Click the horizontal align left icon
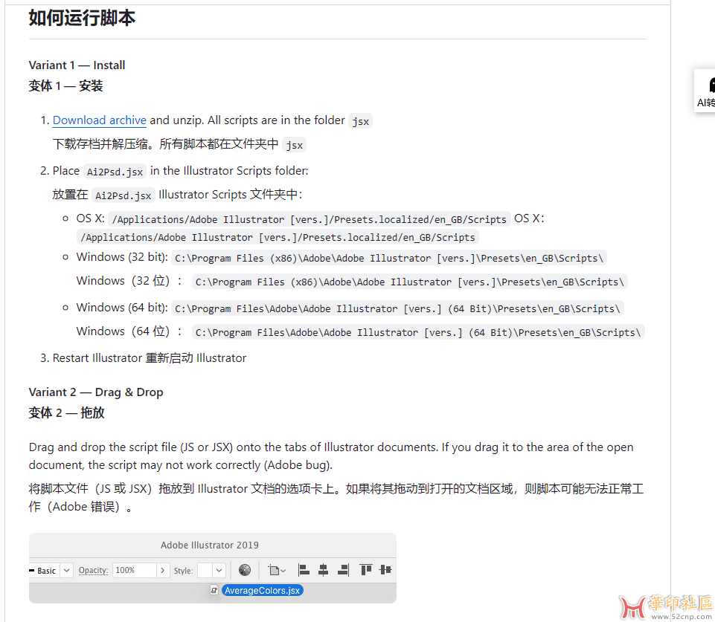 (x=304, y=570)
